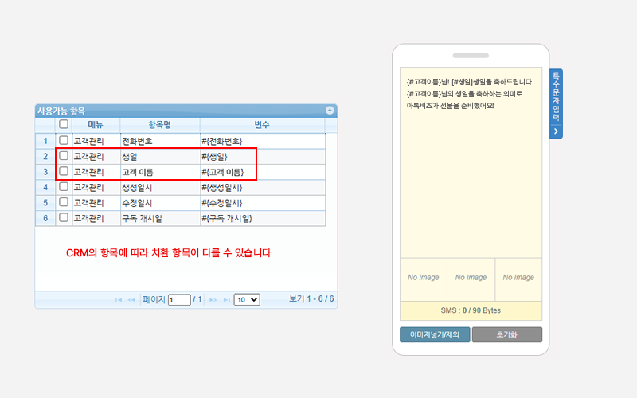The width and height of the screenshot is (637, 398).
Task: Go to first page in pager
Action: 119,300
